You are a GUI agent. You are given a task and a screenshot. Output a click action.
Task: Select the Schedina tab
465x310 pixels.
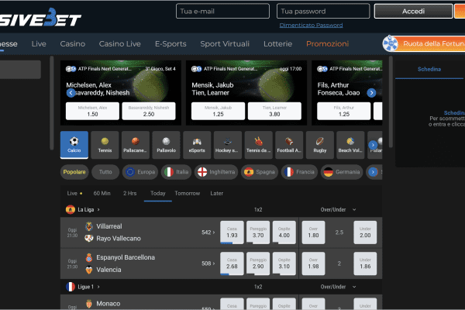coord(429,70)
